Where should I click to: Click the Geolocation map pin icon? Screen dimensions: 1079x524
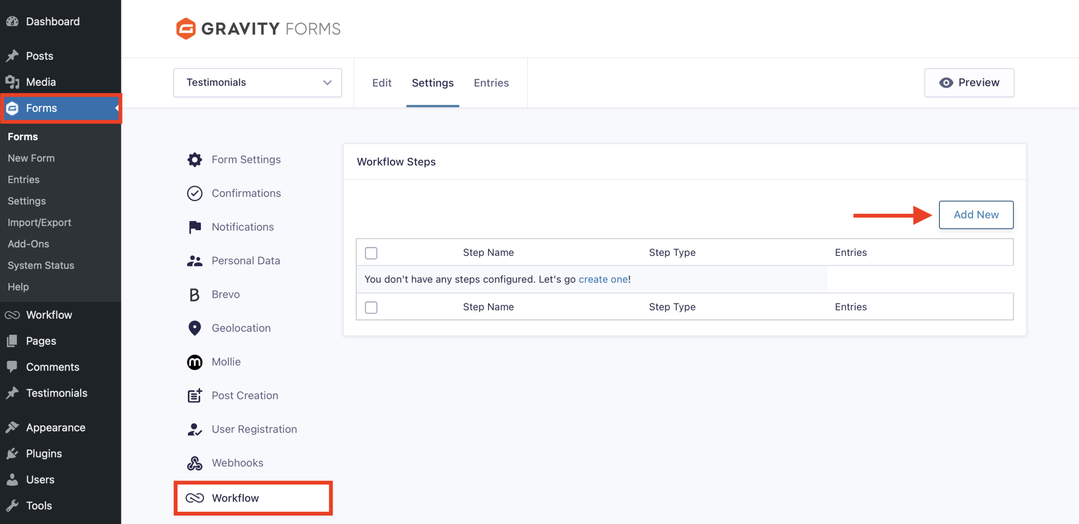(x=194, y=328)
